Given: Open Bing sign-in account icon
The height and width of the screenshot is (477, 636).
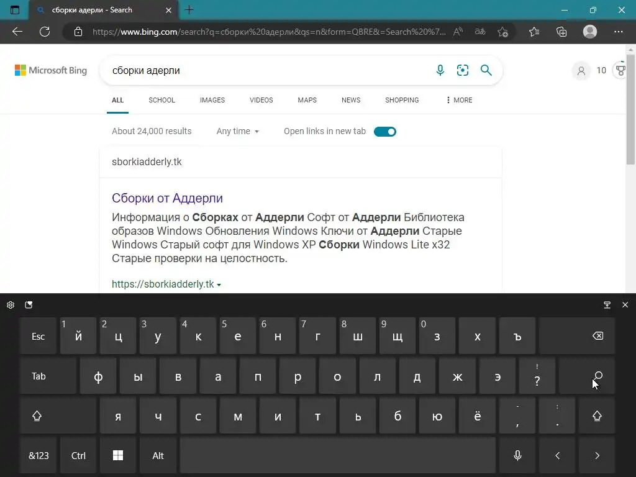Looking at the screenshot, I should 581,71.
